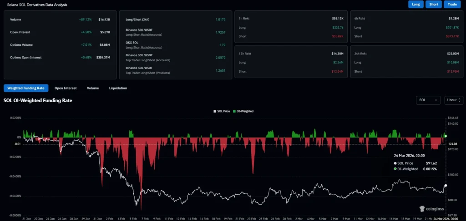This screenshot has width=466, height=221.
Task: Click the Open Interest value $5.09B
Action: pyautogui.click(x=105, y=32)
